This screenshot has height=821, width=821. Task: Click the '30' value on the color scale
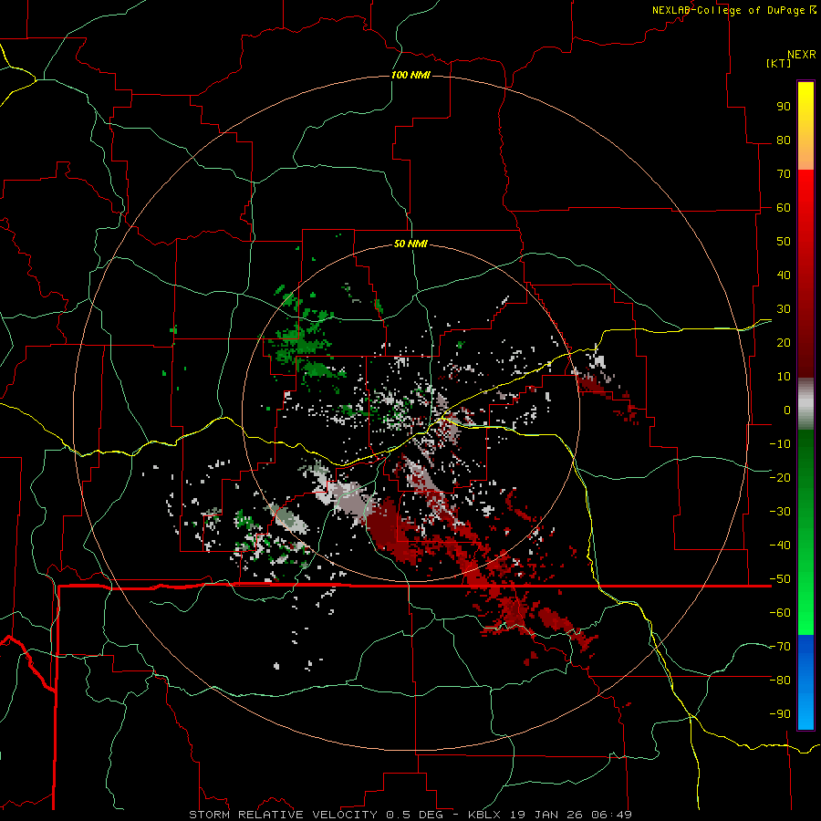pos(784,308)
